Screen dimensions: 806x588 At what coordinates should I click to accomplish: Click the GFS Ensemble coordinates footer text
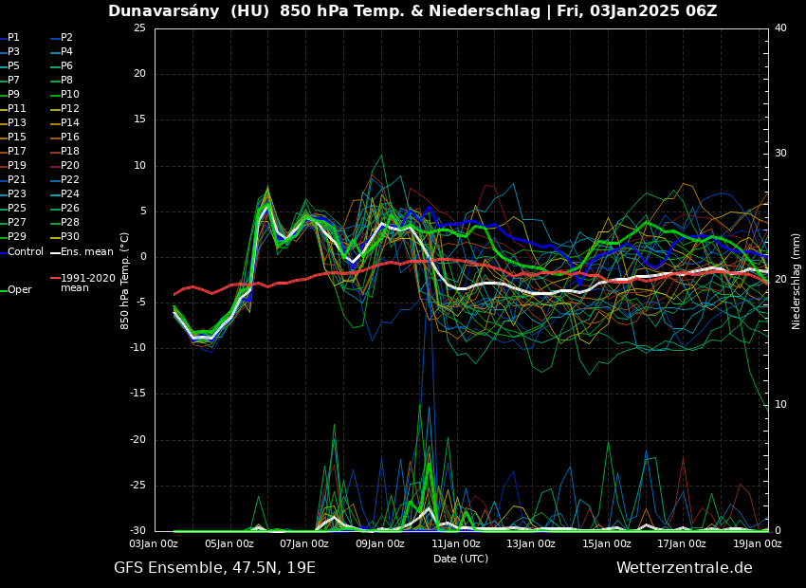point(214,568)
